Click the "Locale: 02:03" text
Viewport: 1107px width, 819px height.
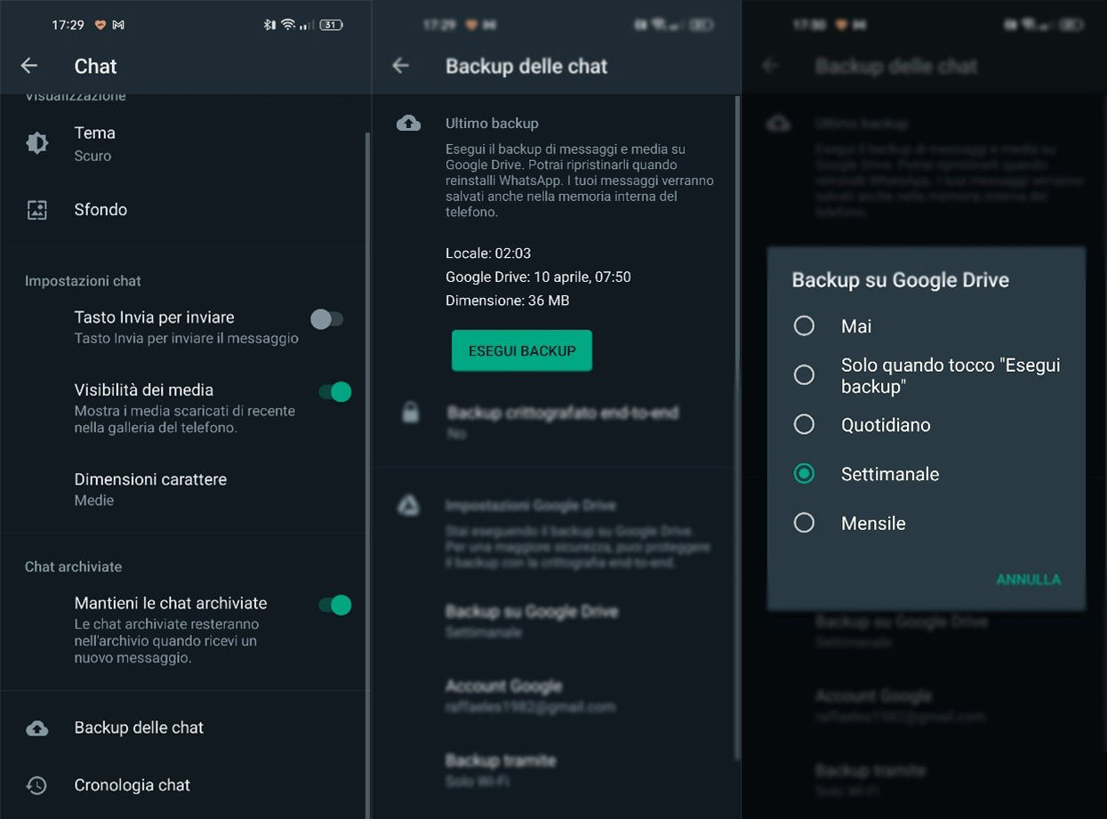click(x=488, y=253)
